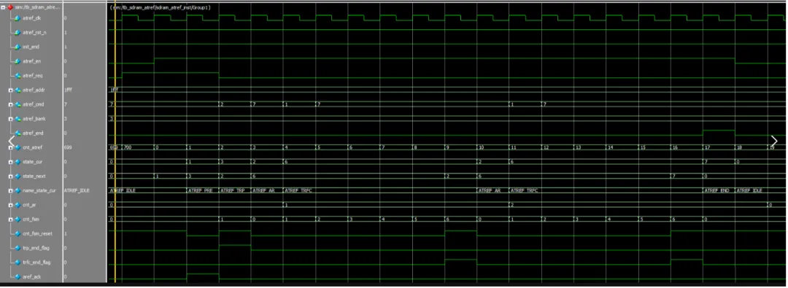Click the trp_end_flag signal icon

pyautogui.click(x=18, y=249)
